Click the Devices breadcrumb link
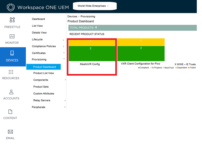Image resolution: width=202 pixels, height=148 pixels. 72,16
